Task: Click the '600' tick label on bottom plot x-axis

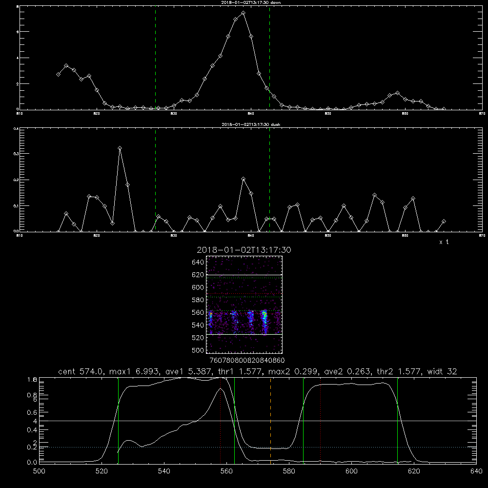Action: point(351,471)
